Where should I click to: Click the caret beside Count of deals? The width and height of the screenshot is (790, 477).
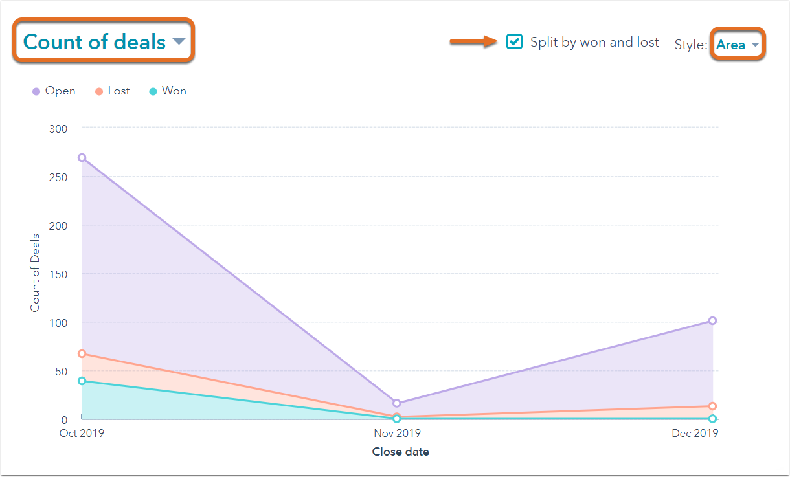(179, 42)
